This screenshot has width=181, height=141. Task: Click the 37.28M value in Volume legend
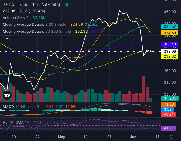(x=39, y=18)
